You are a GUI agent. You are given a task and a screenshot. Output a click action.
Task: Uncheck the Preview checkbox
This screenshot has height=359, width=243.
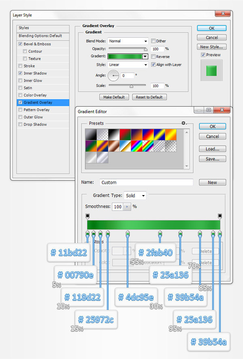203,55
